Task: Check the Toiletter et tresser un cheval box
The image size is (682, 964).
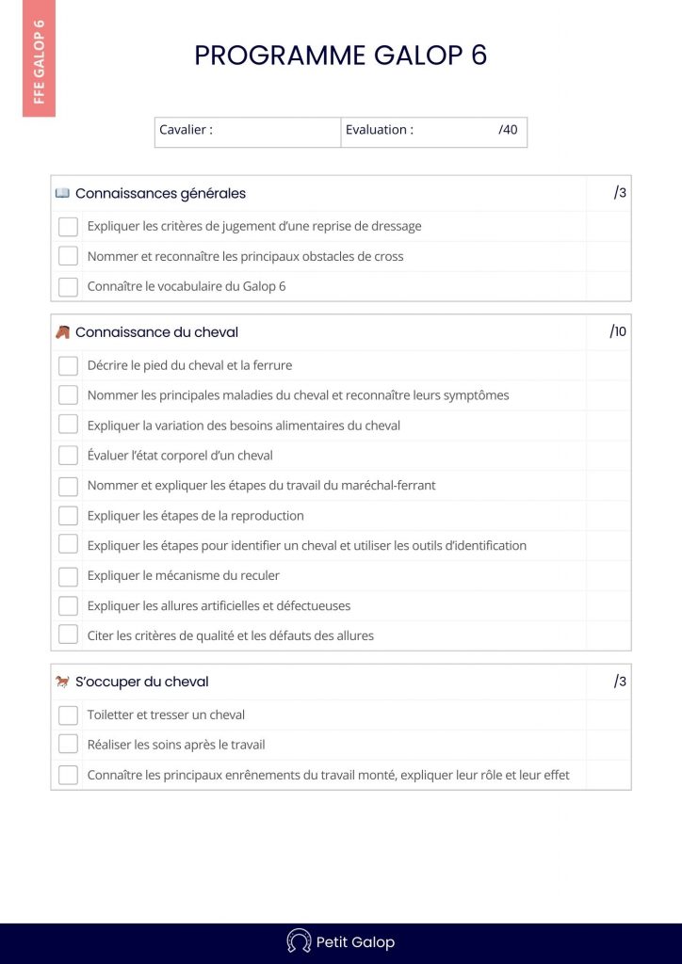Action: [68, 715]
